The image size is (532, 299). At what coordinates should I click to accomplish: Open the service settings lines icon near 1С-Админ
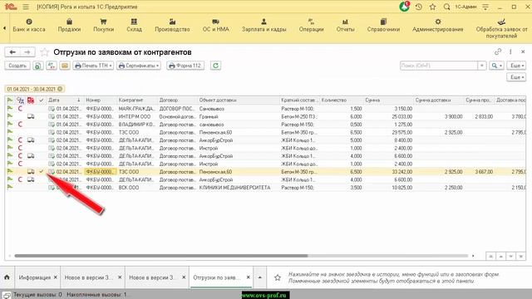485,7
